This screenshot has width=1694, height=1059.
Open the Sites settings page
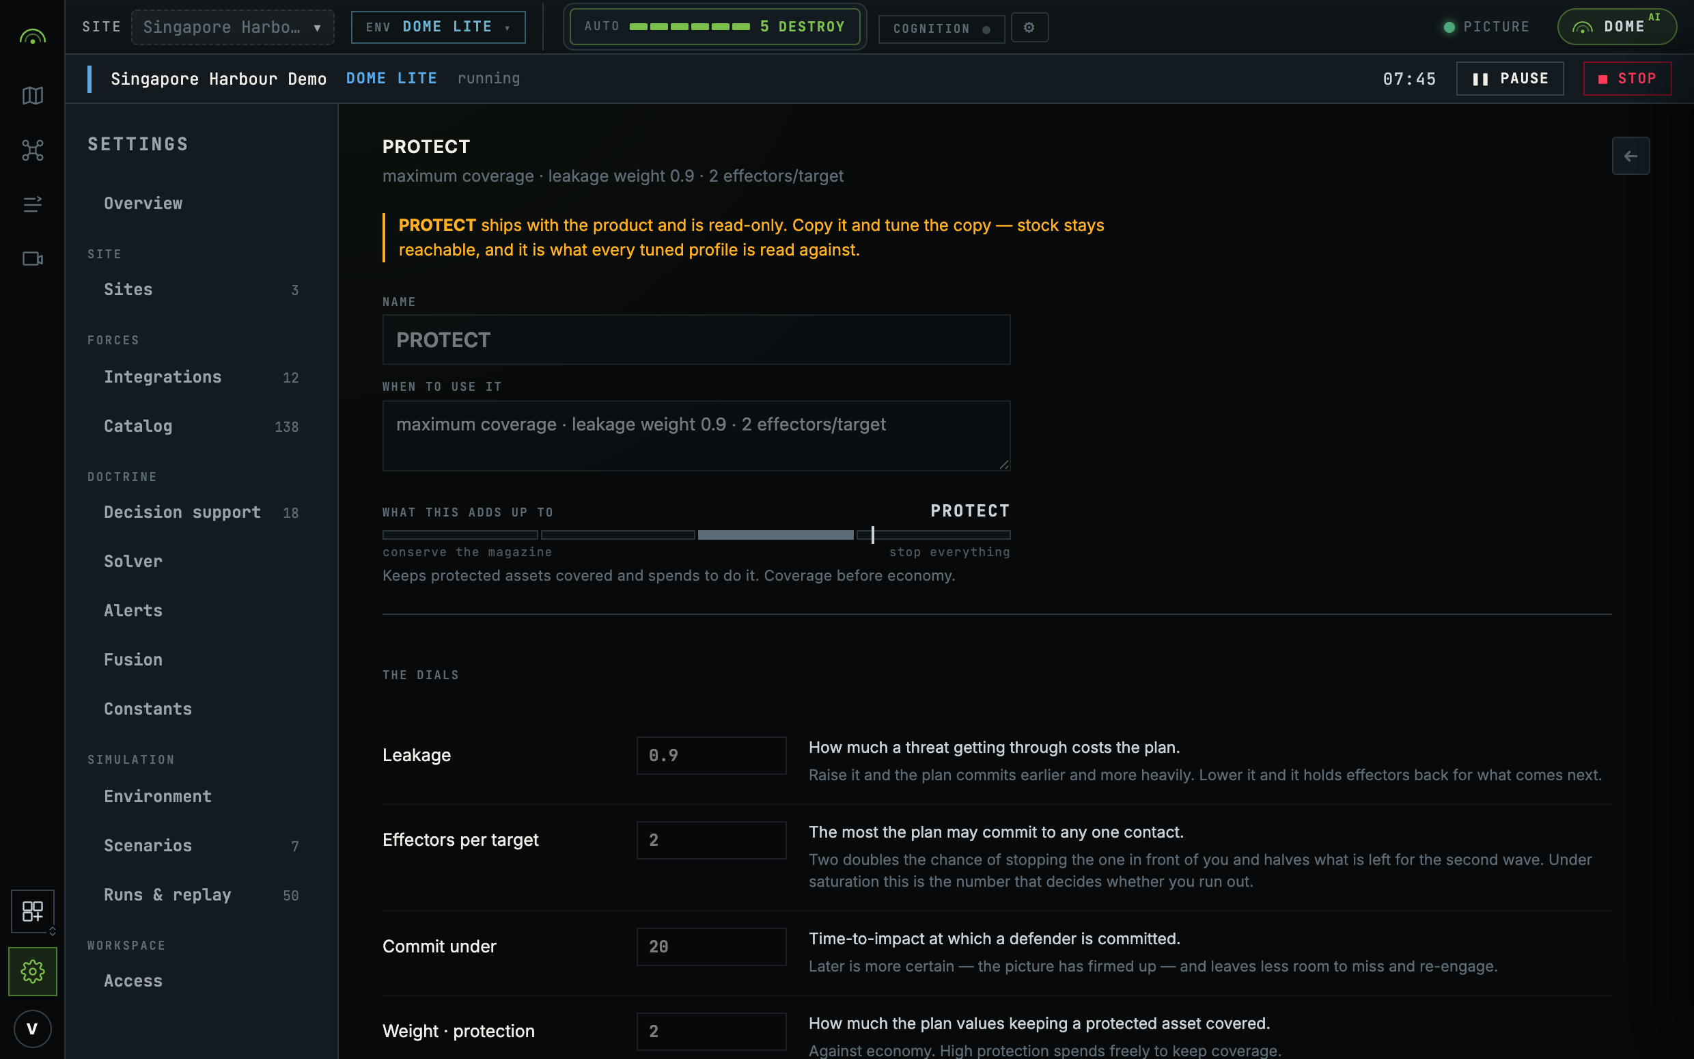(x=201, y=289)
